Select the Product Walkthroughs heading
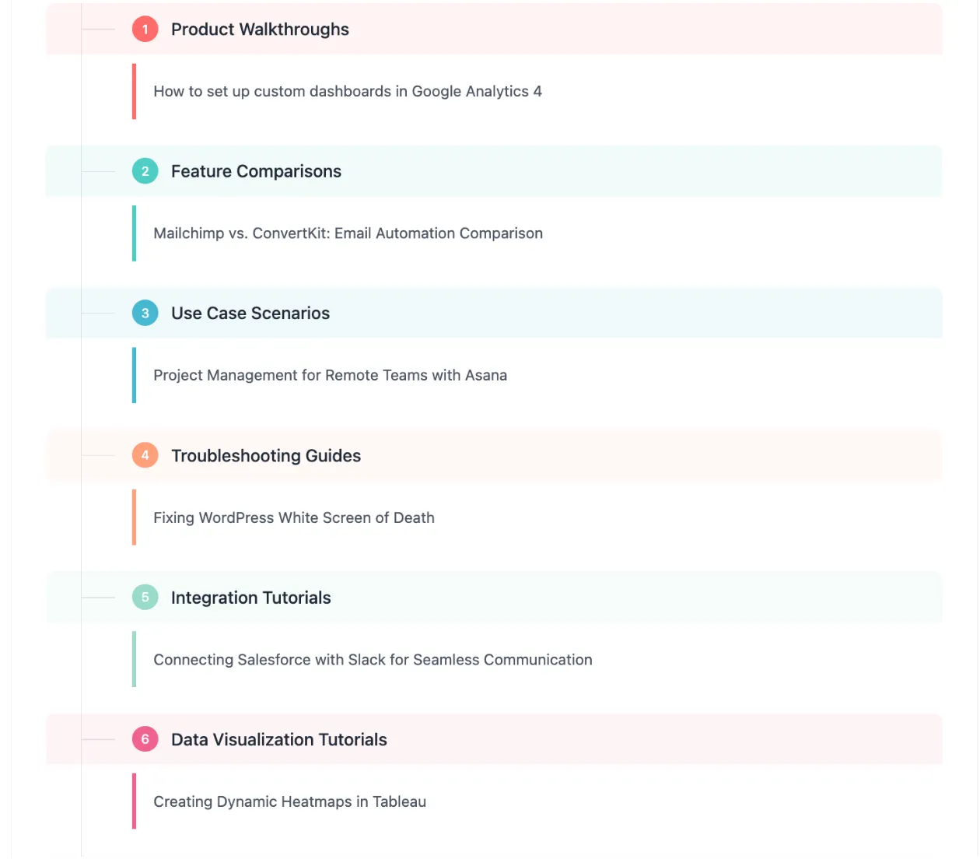The width and height of the screenshot is (980, 859). pyautogui.click(x=260, y=30)
